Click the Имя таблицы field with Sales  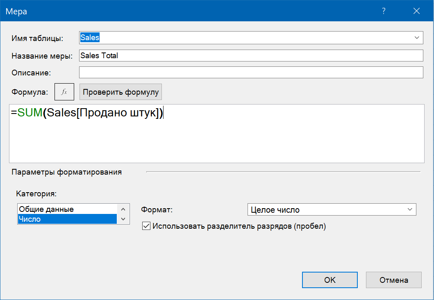(251, 38)
